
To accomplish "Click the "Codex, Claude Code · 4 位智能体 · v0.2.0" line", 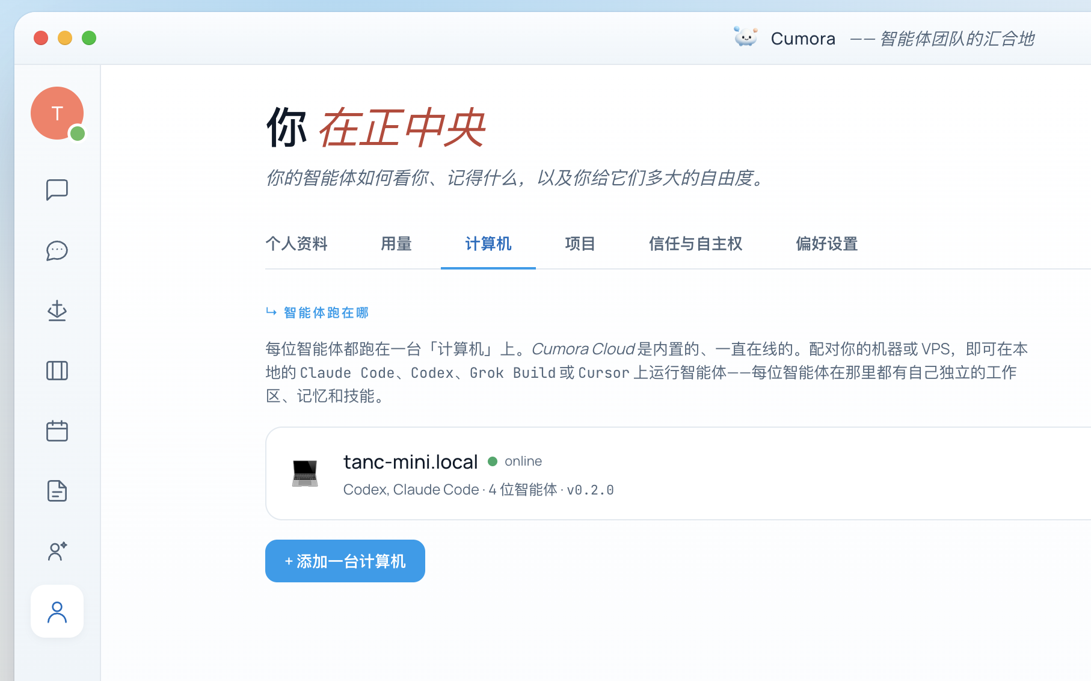I will tap(479, 490).
